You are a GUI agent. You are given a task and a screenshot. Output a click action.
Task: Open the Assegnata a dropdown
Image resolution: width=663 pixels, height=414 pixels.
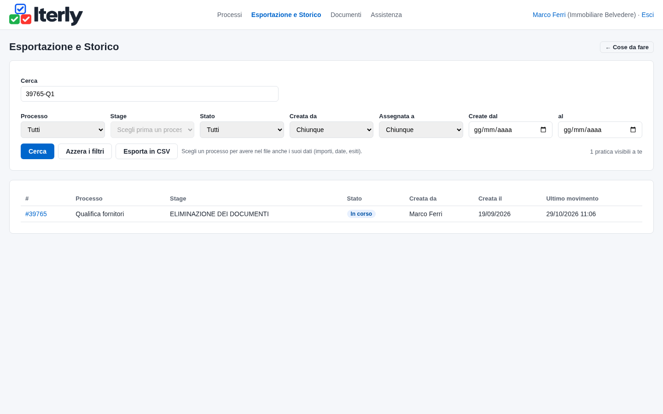421,130
